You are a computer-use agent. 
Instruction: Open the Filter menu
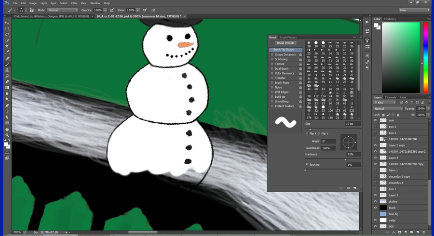(74, 3)
